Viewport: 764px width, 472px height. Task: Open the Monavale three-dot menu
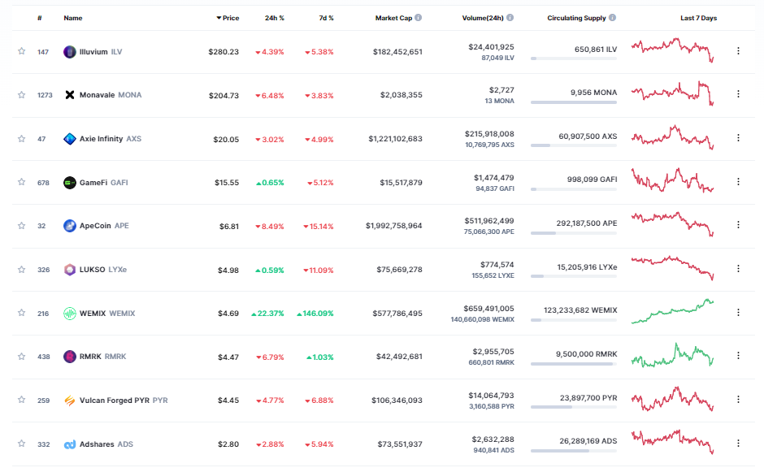738,94
